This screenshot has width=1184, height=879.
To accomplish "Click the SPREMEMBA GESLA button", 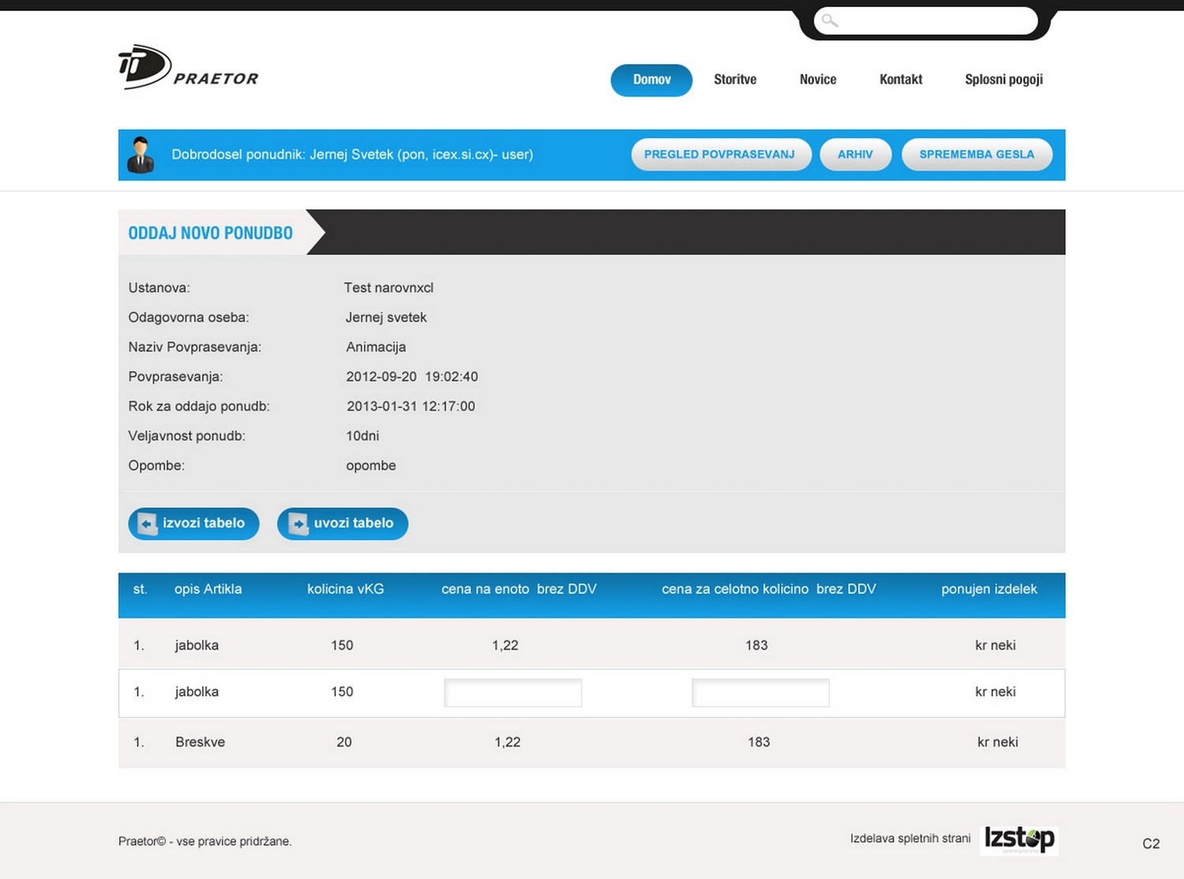I will click(977, 155).
